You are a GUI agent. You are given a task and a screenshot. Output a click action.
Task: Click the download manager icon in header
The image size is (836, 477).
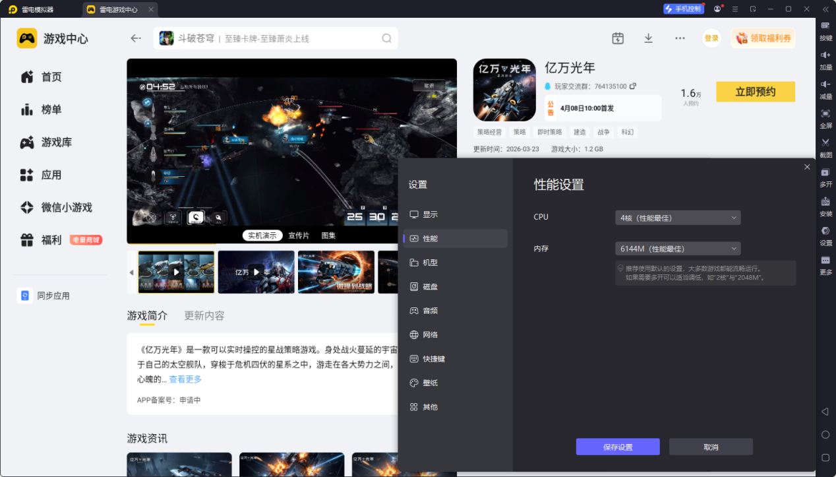coord(648,38)
